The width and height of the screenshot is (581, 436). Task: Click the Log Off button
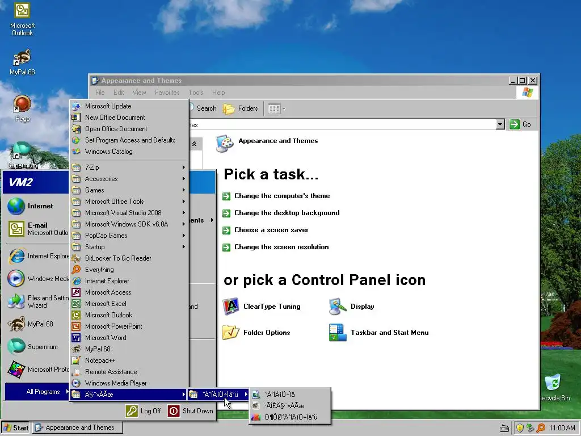144,411
